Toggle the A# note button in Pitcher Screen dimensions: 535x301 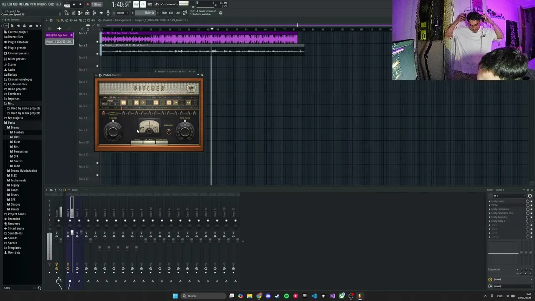tap(188, 102)
